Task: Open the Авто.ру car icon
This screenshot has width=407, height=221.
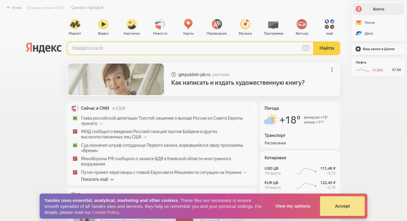Action: (302, 24)
